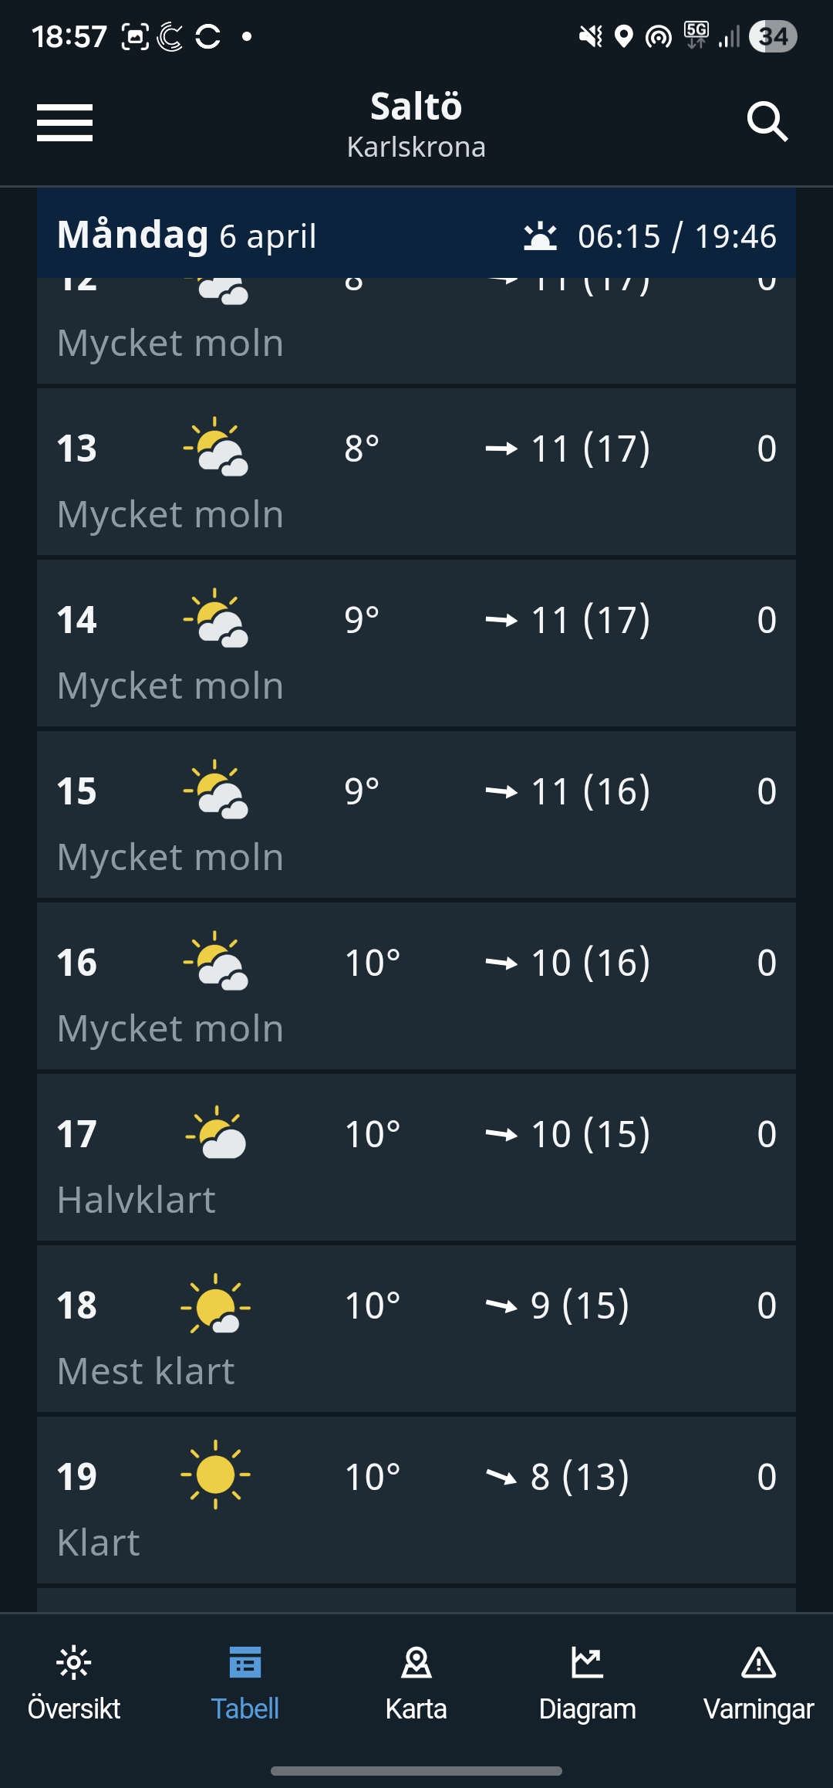The width and height of the screenshot is (833, 1788).
Task: Tap the mostly clear icon at hour 18
Action: (215, 1305)
